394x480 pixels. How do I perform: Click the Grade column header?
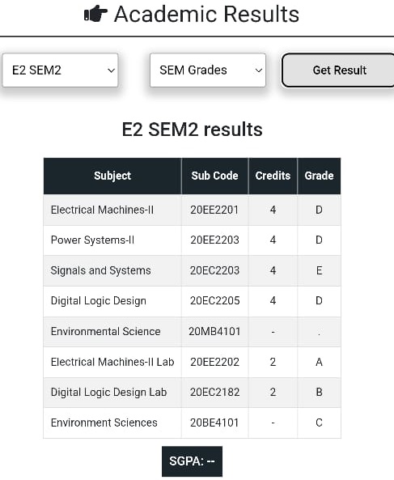[x=319, y=176]
